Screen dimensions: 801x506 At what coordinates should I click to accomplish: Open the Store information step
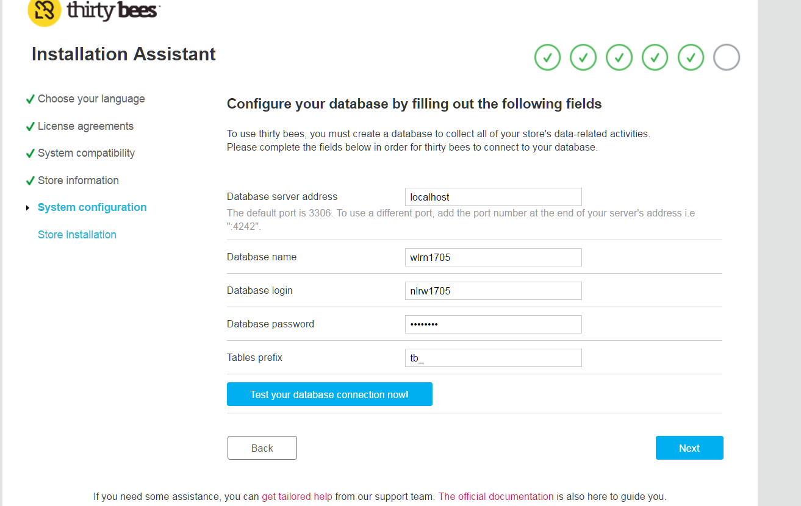point(78,180)
